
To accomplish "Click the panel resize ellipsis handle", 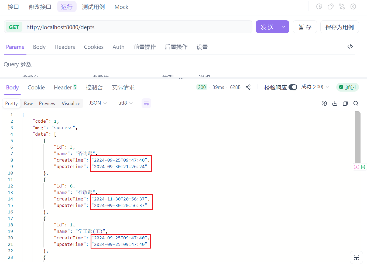I will tap(181, 78).
